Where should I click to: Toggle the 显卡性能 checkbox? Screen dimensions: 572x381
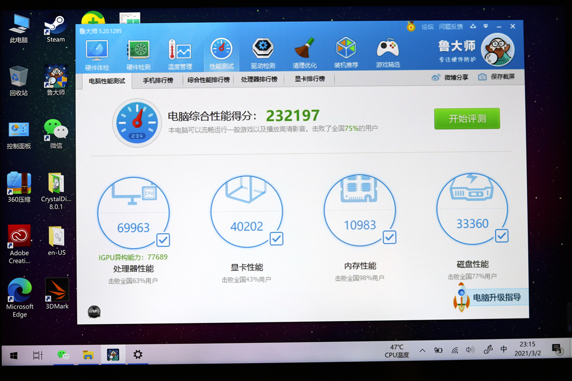276,239
